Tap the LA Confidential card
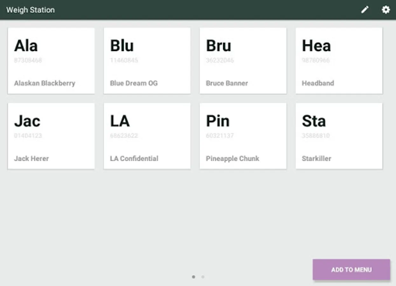The image size is (396, 286). (x=147, y=136)
